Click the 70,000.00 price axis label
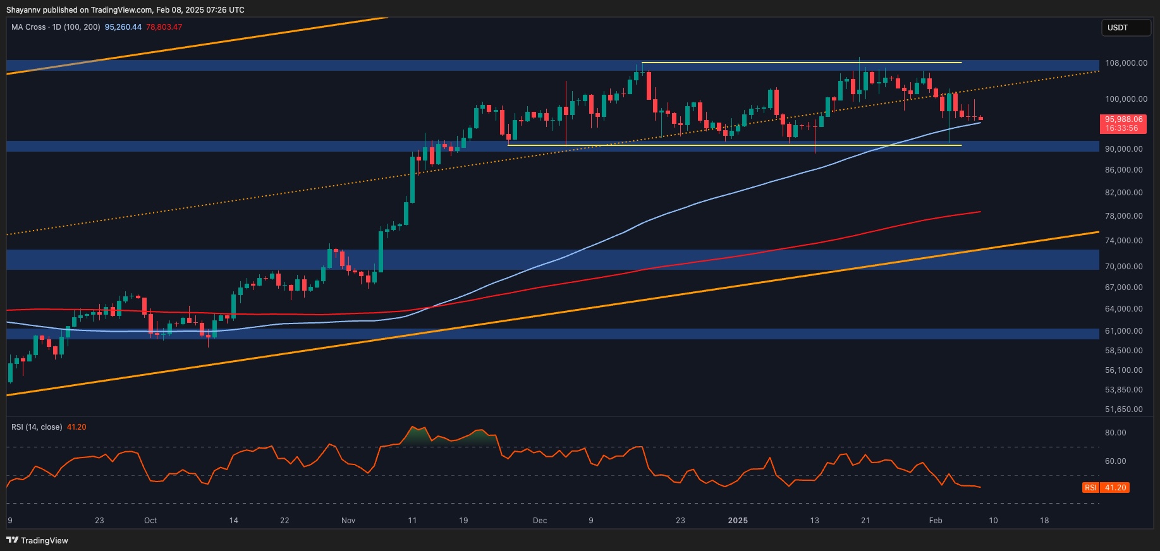Screen dimensions: 1160x551 (x=1123, y=267)
